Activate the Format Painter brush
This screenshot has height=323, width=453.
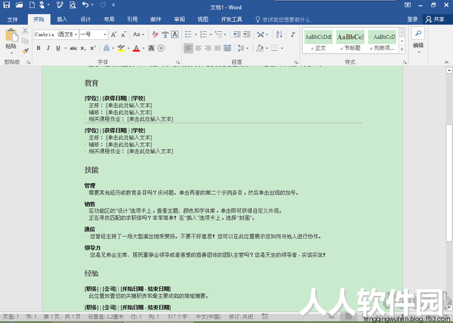tap(25, 51)
